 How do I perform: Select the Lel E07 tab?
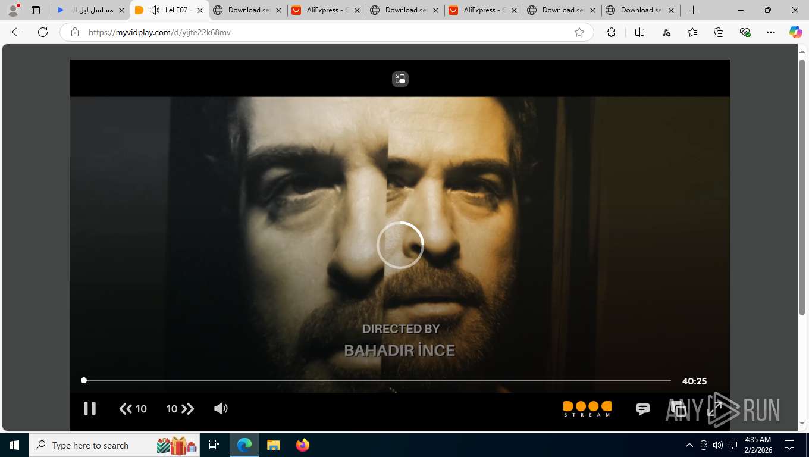[x=169, y=10]
